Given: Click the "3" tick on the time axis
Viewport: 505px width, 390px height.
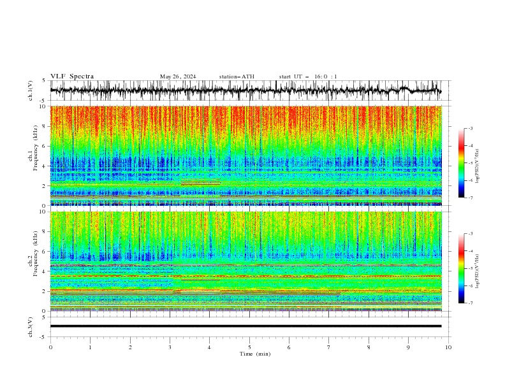Looking at the screenshot, I should coord(170,347).
